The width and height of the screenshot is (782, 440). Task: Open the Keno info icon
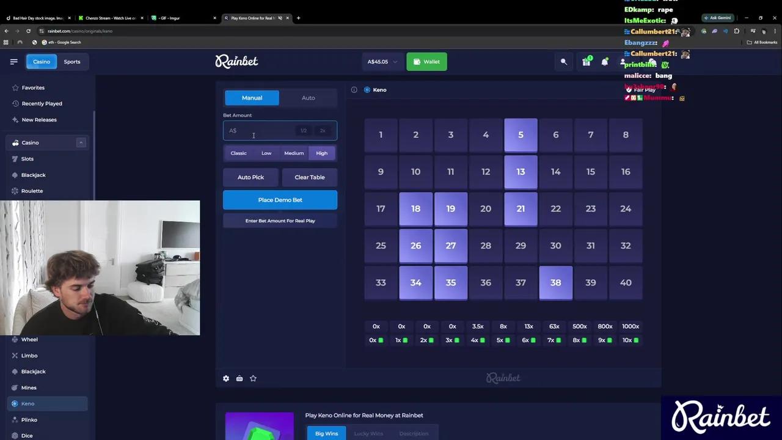pos(354,90)
